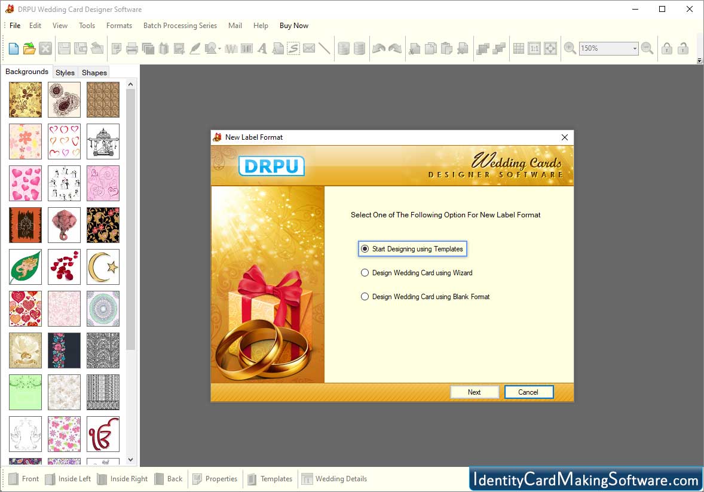Open the Mail menu
The image size is (704, 492).
click(235, 26)
